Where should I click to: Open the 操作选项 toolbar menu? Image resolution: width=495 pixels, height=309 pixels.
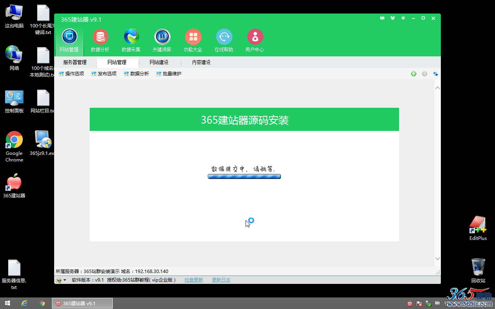72,74
